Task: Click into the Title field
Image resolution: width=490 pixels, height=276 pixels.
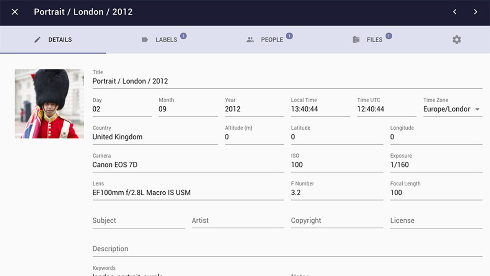Action: point(287,81)
